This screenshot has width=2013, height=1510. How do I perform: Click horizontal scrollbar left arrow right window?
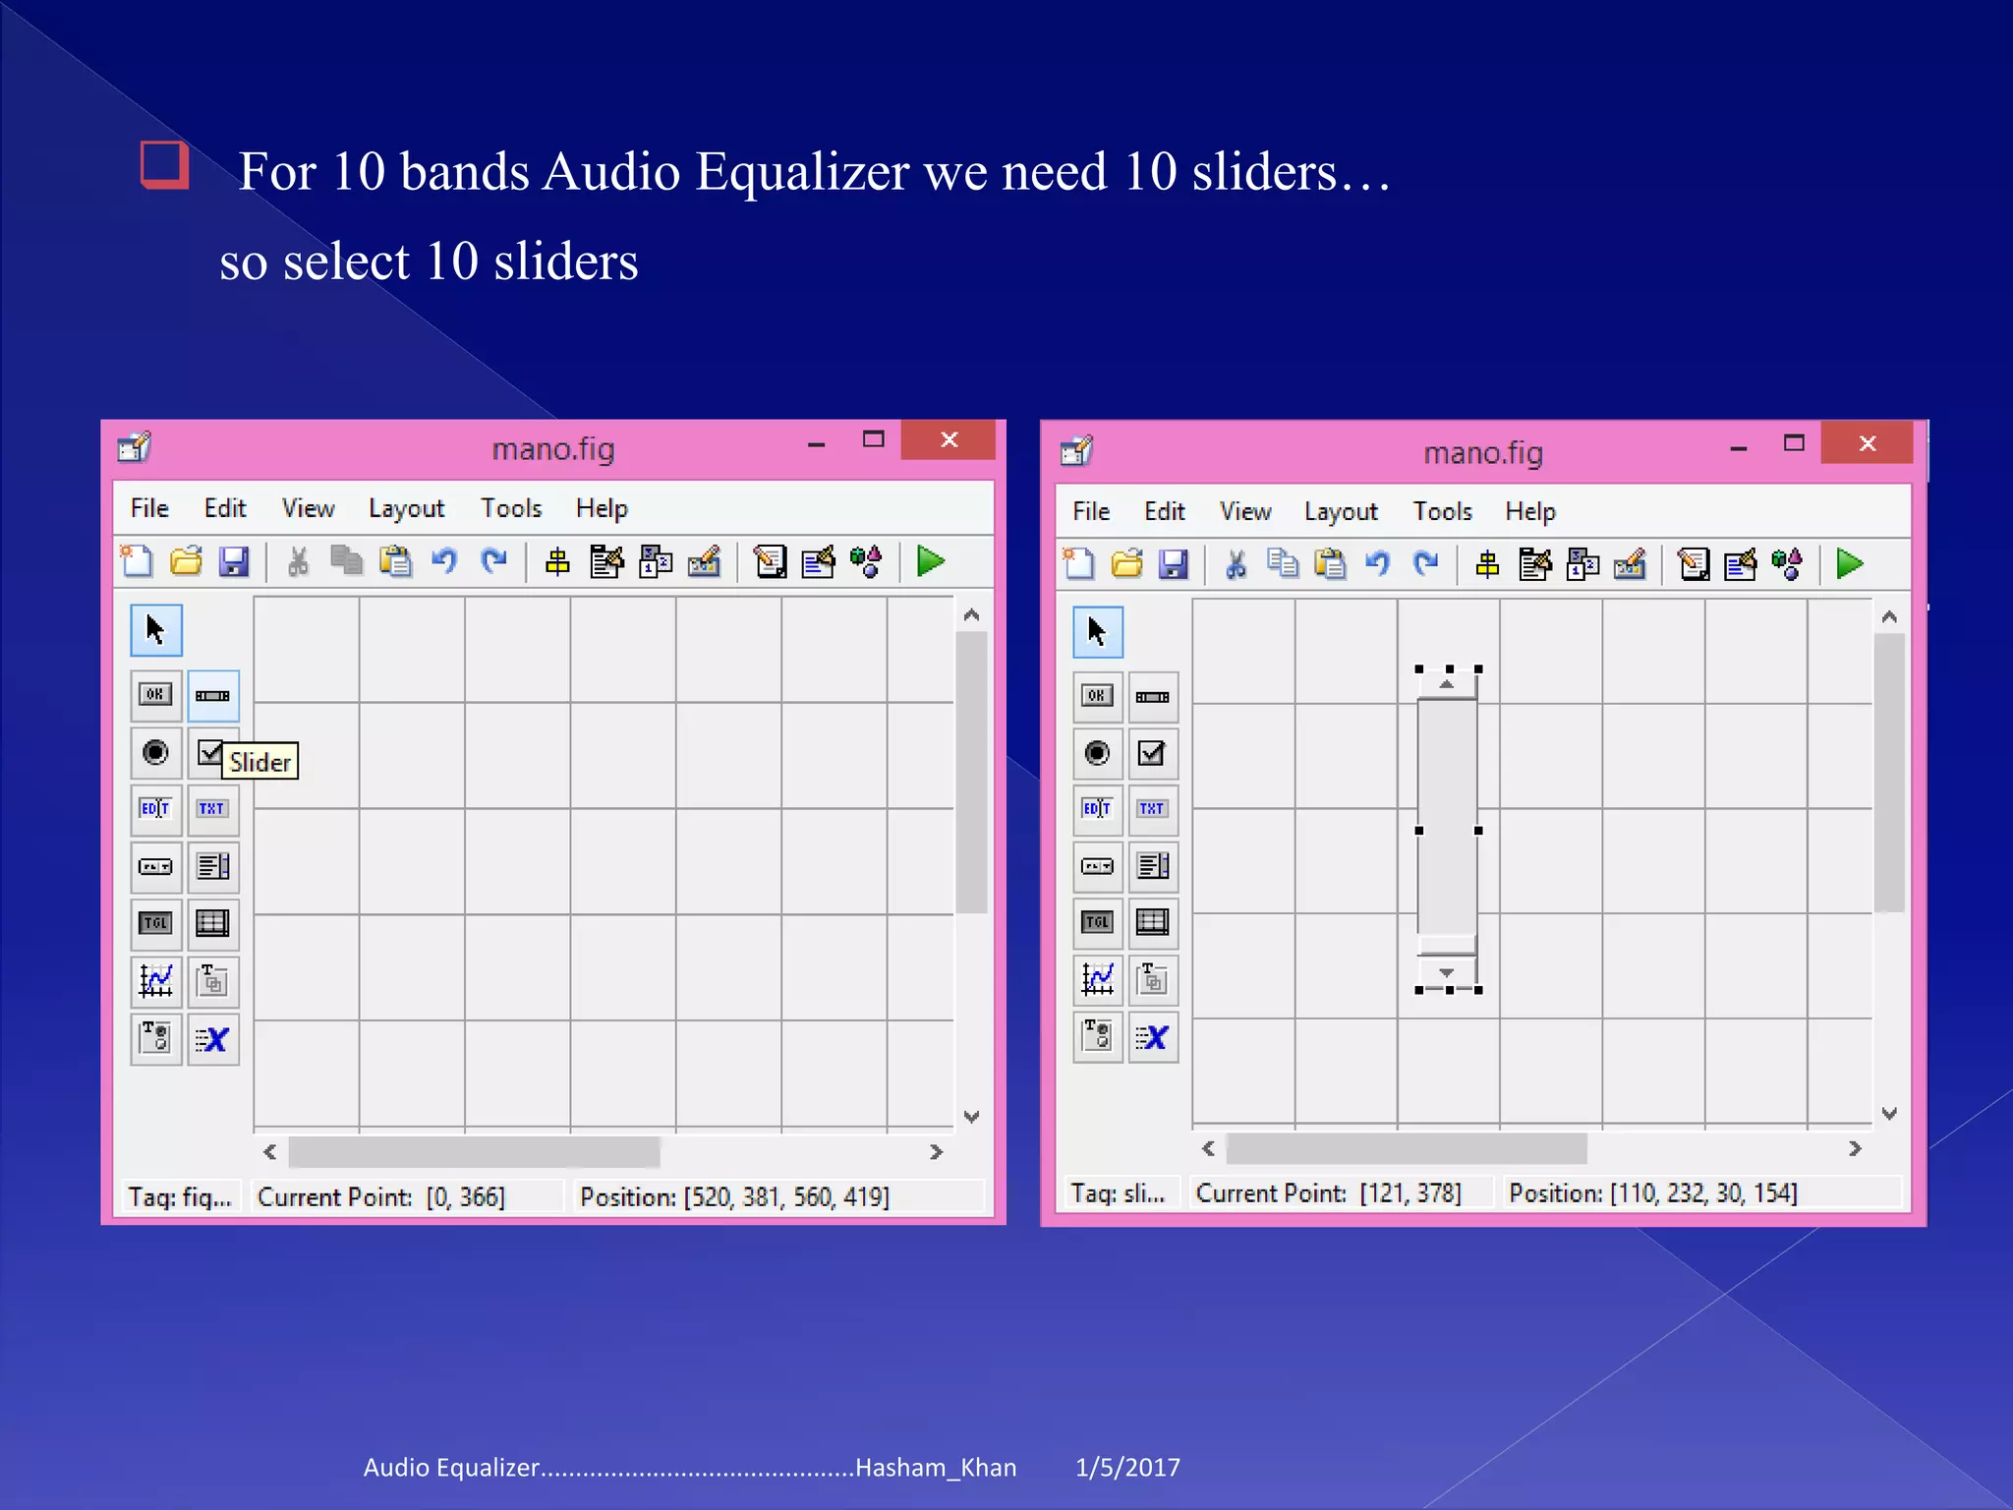[1208, 1148]
